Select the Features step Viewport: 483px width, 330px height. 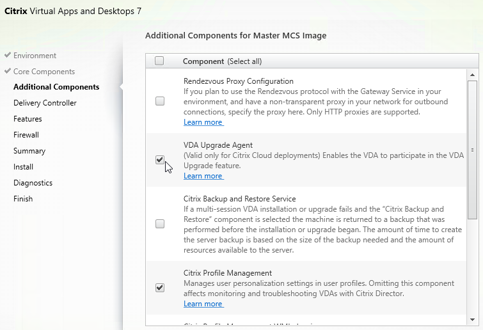coord(28,119)
